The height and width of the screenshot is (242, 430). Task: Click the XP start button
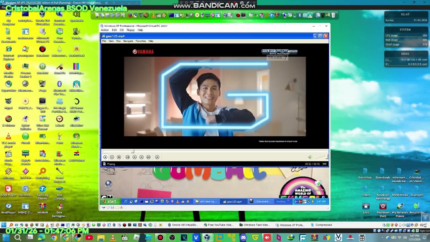(110, 202)
